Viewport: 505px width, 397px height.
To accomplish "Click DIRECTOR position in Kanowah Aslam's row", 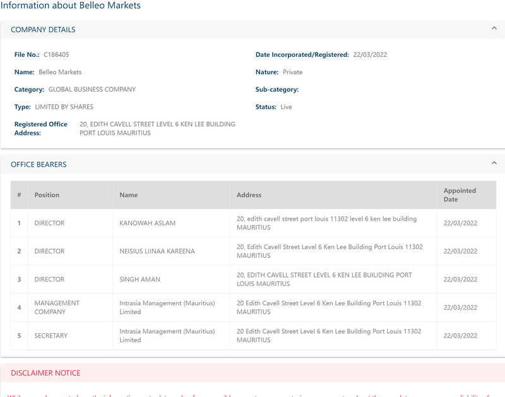I will tap(50, 223).
